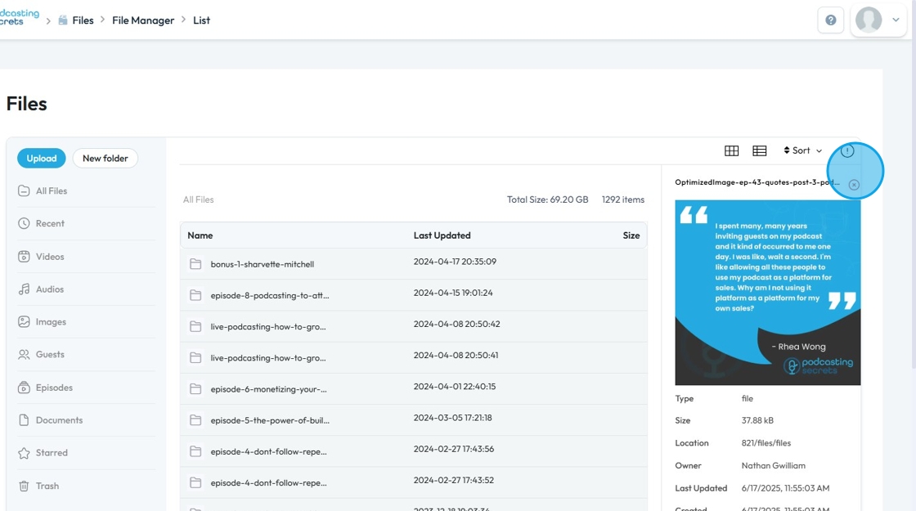Sort by Size column header
The image size is (916, 511).
[631, 235]
